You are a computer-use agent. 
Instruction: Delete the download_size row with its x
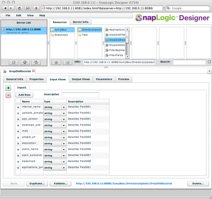pos(18,126)
